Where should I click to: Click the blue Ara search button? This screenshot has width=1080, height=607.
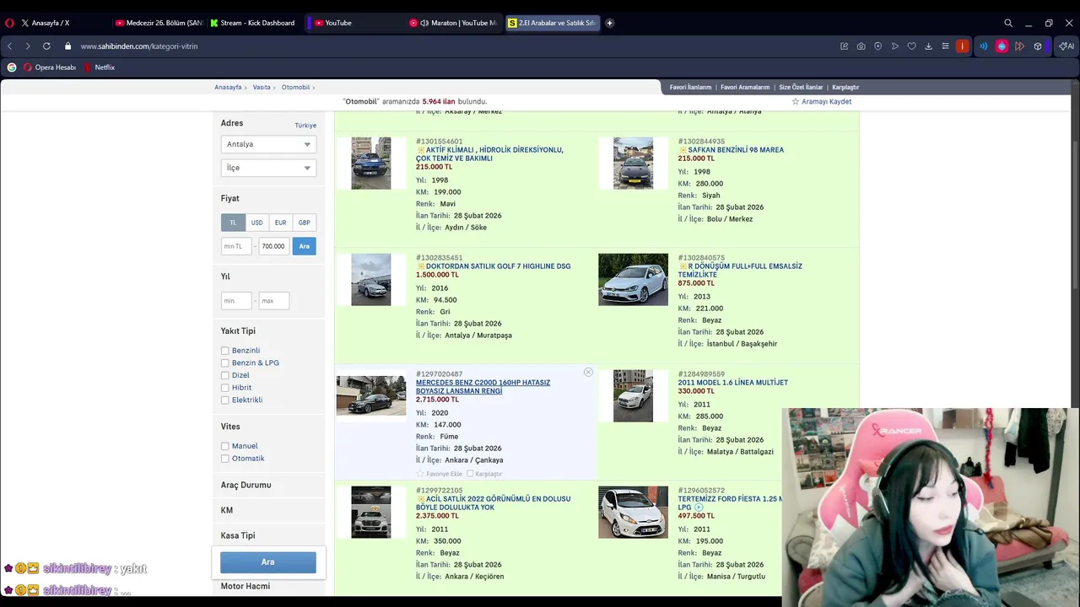(x=268, y=562)
